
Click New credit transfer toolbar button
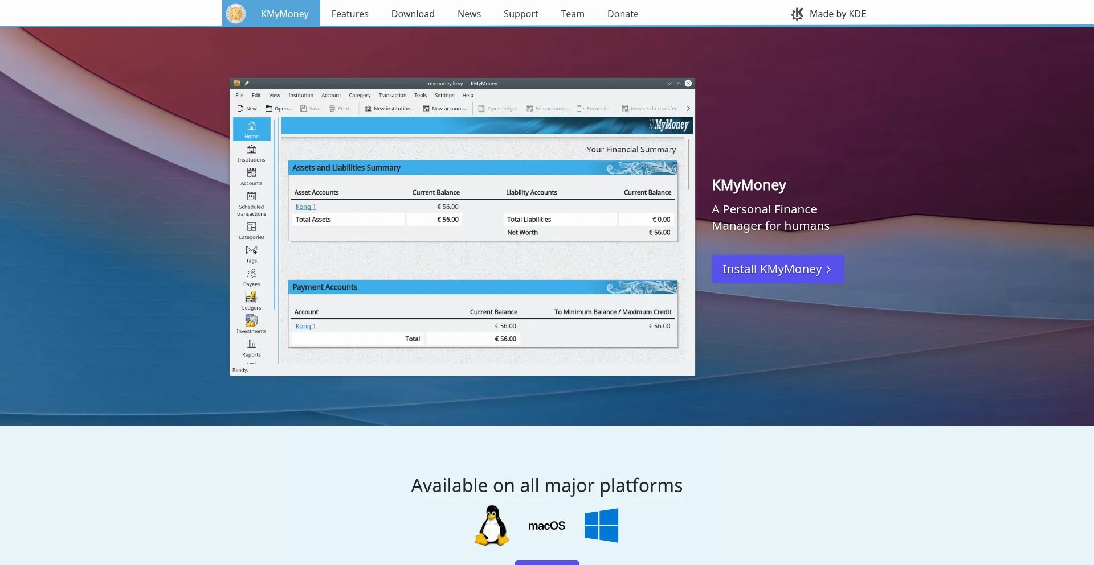click(x=649, y=108)
